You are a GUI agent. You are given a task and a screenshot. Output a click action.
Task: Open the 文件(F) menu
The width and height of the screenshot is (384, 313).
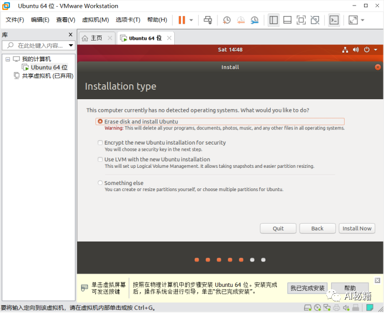tap(14, 20)
